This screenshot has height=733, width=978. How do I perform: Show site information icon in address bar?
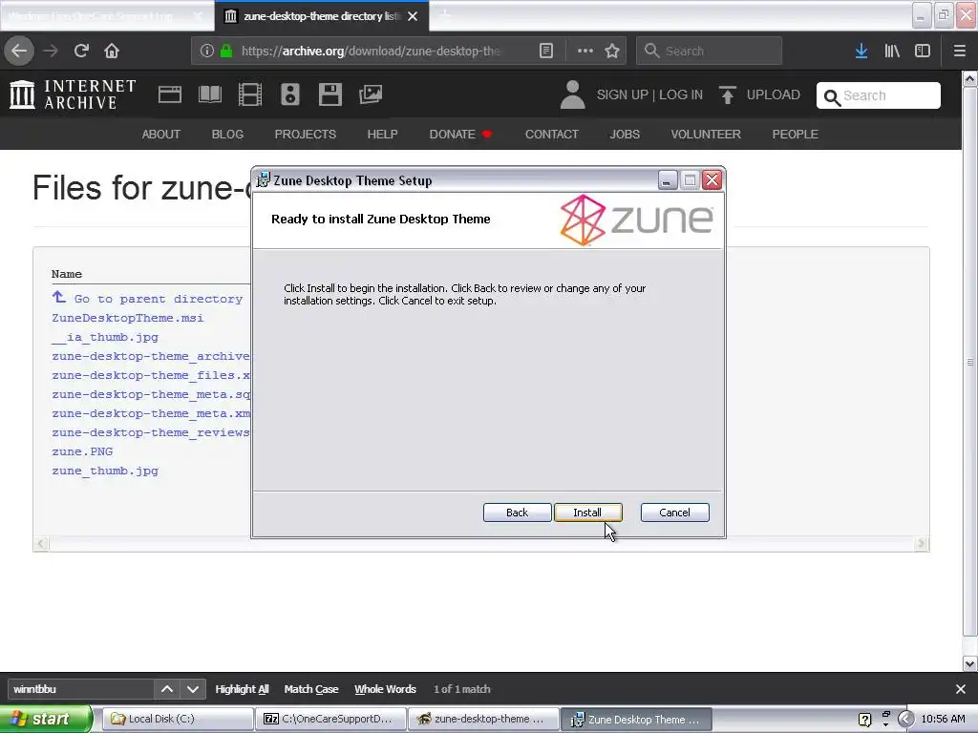[207, 51]
